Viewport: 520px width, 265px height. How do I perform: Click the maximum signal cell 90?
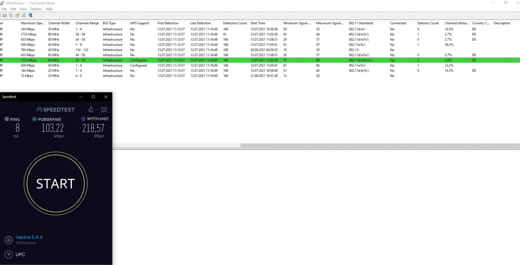tap(318, 60)
